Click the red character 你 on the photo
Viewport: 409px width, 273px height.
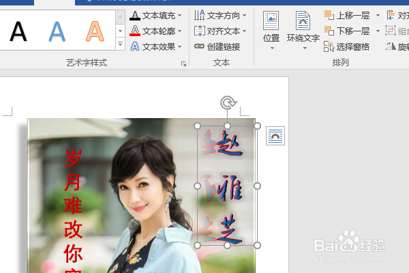(74, 254)
